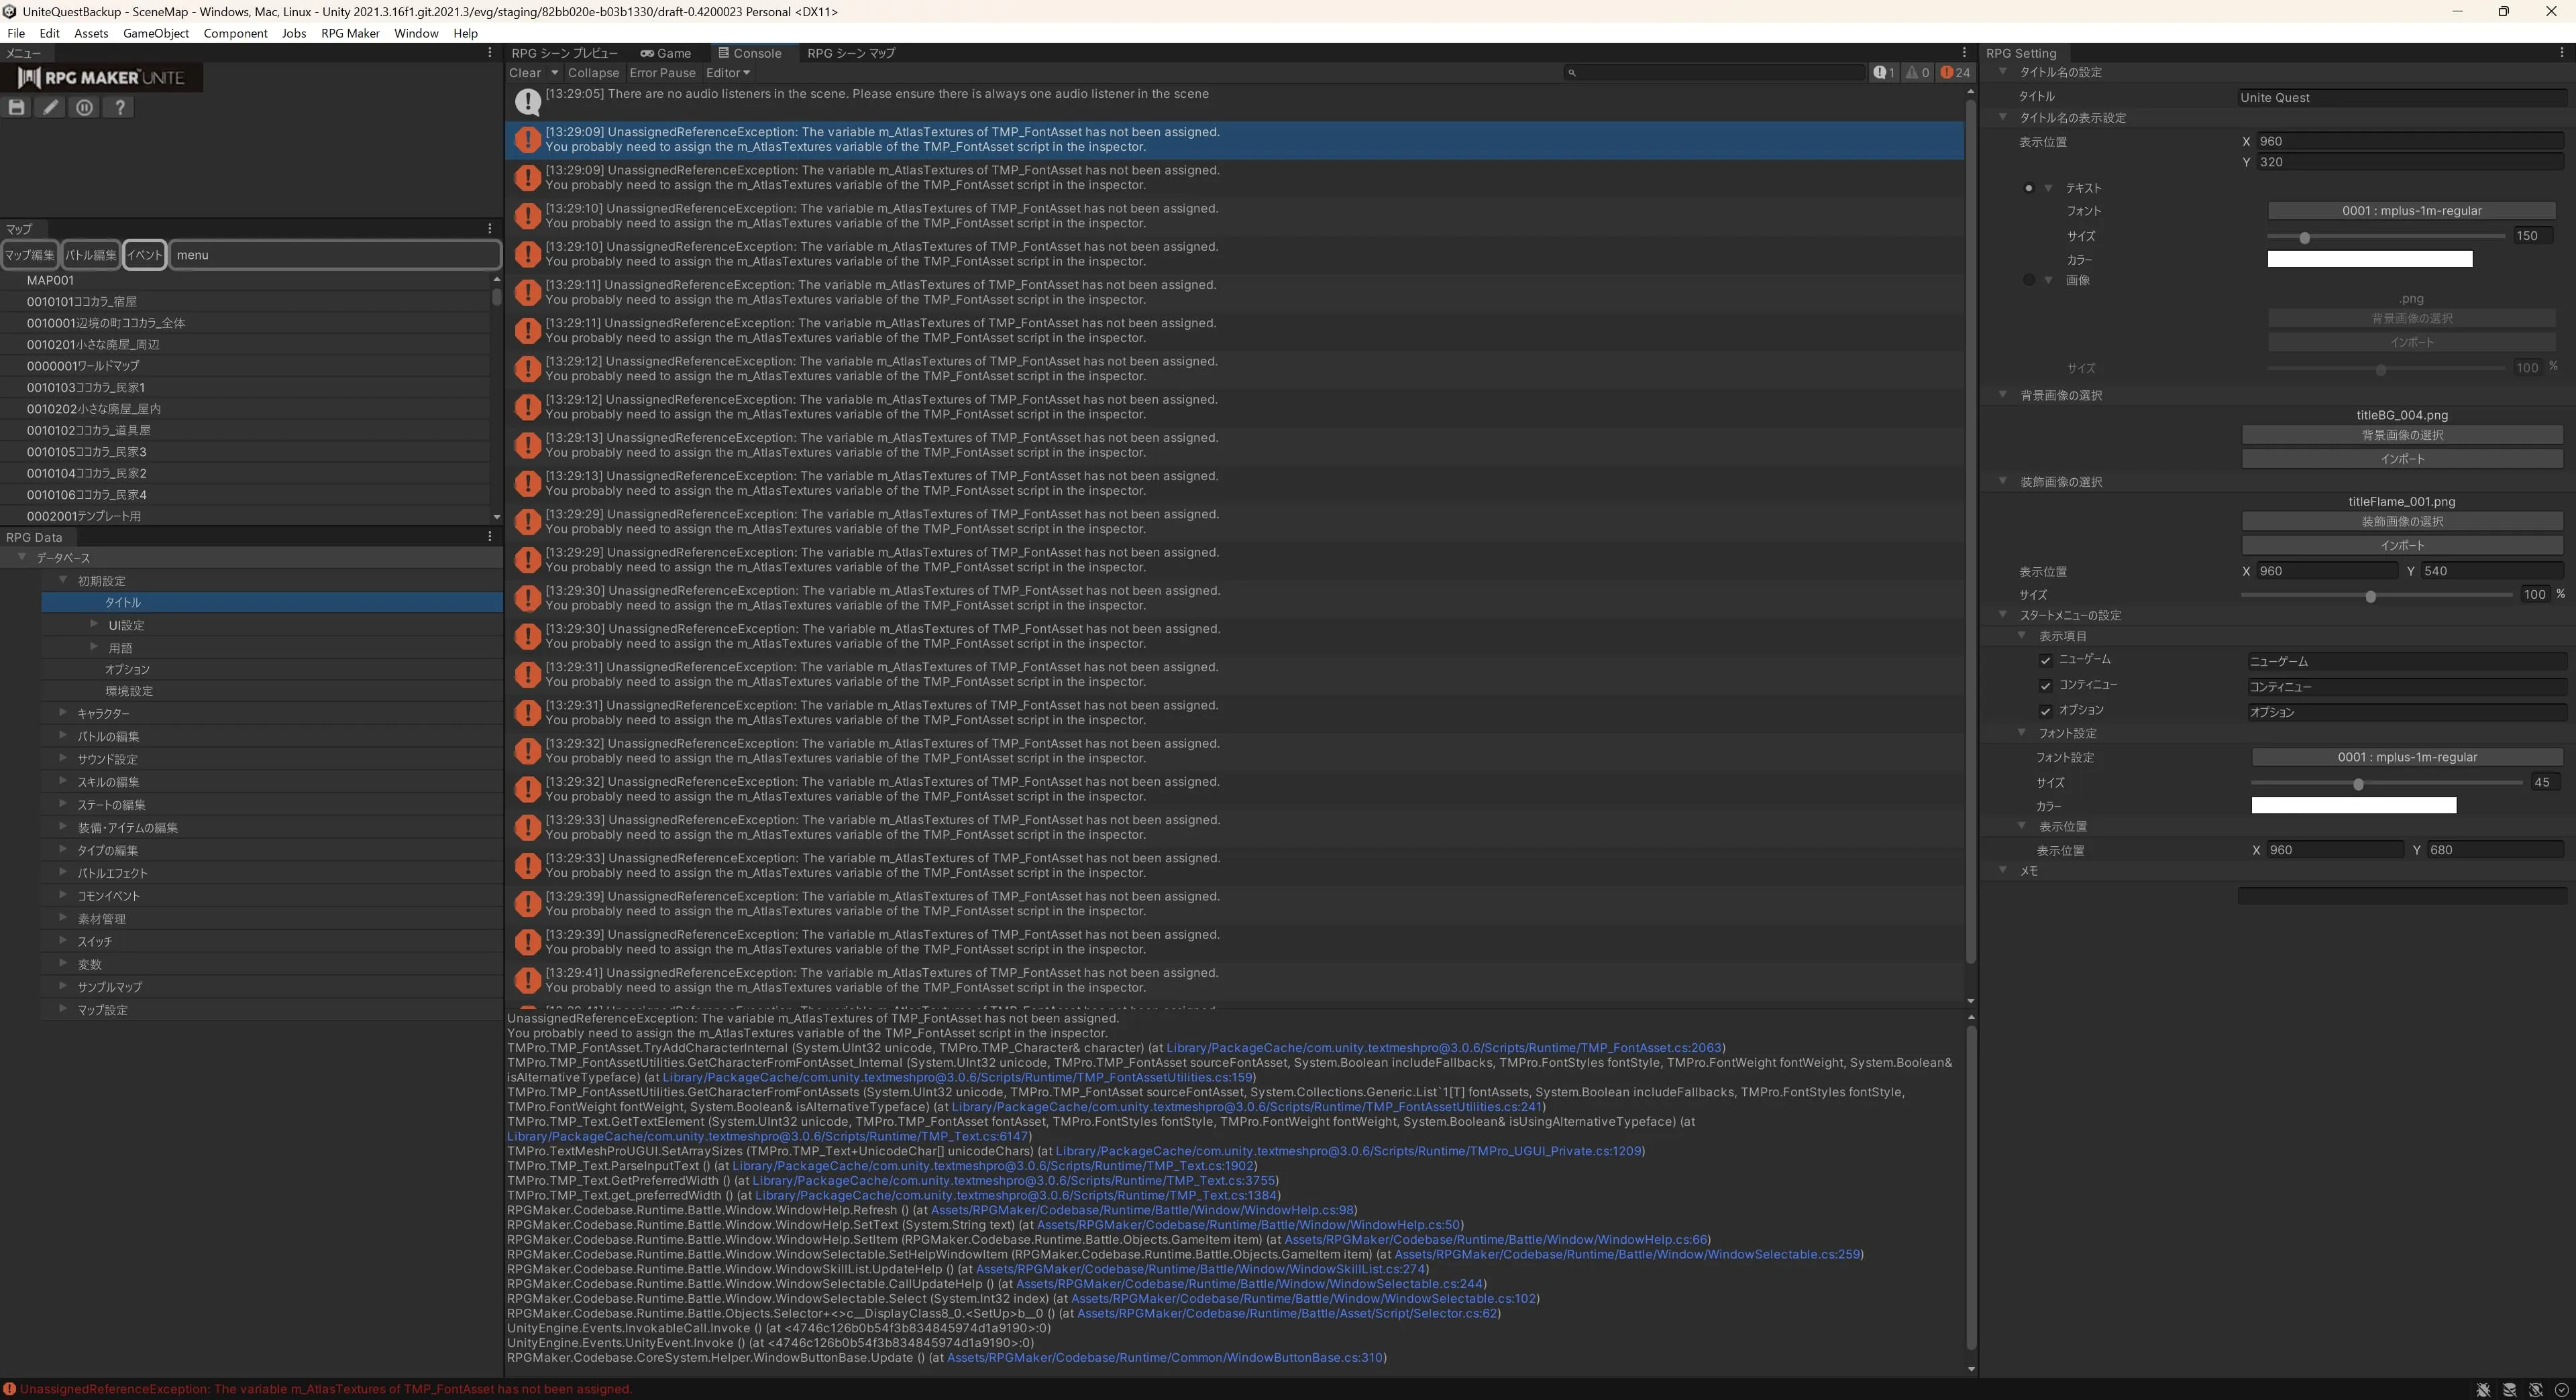Disable the コンティニュー checkbox
Screen dimensions: 2576x1400
[x=2046, y=685]
